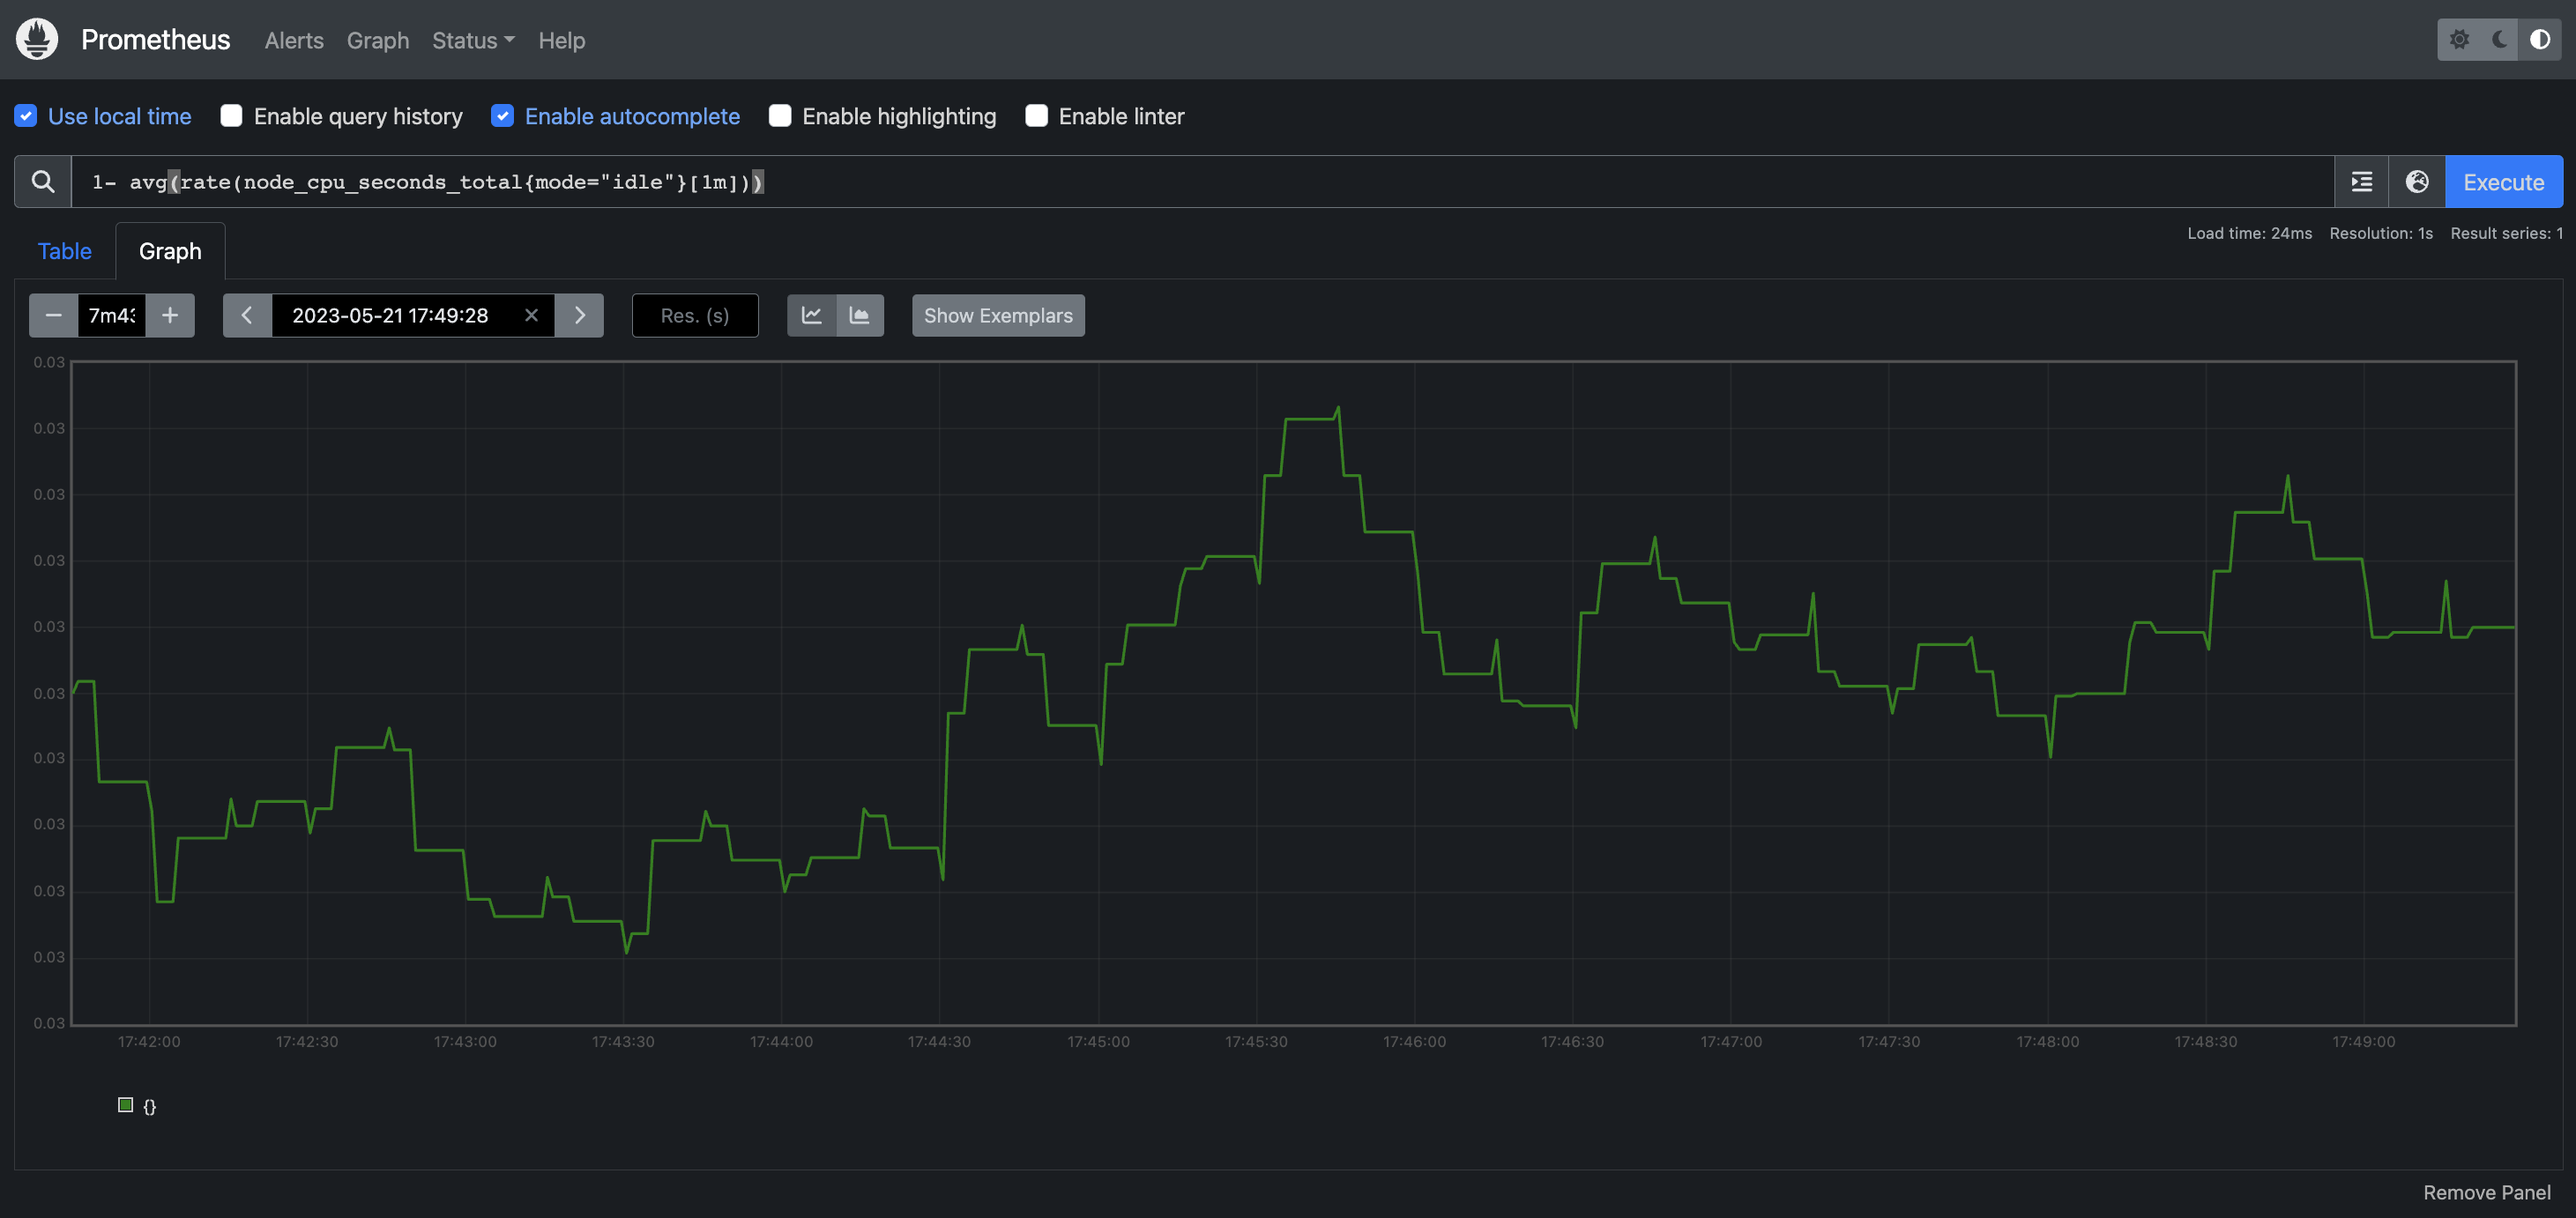Show stacked area graph icon
2576x1218 pixels.
click(859, 316)
